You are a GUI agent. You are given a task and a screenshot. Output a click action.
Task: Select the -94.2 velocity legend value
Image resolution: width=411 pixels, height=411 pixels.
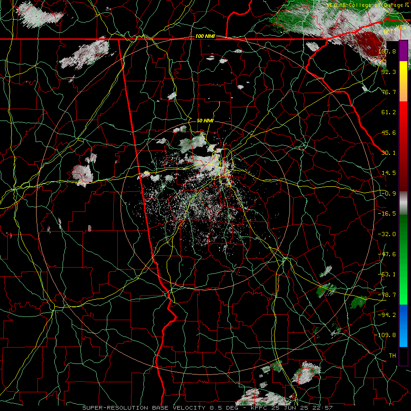coord(387,315)
